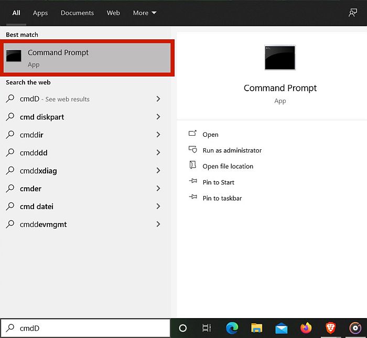
Task: Click the 'cmddxdiag' suggestion text
Action: pos(38,171)
